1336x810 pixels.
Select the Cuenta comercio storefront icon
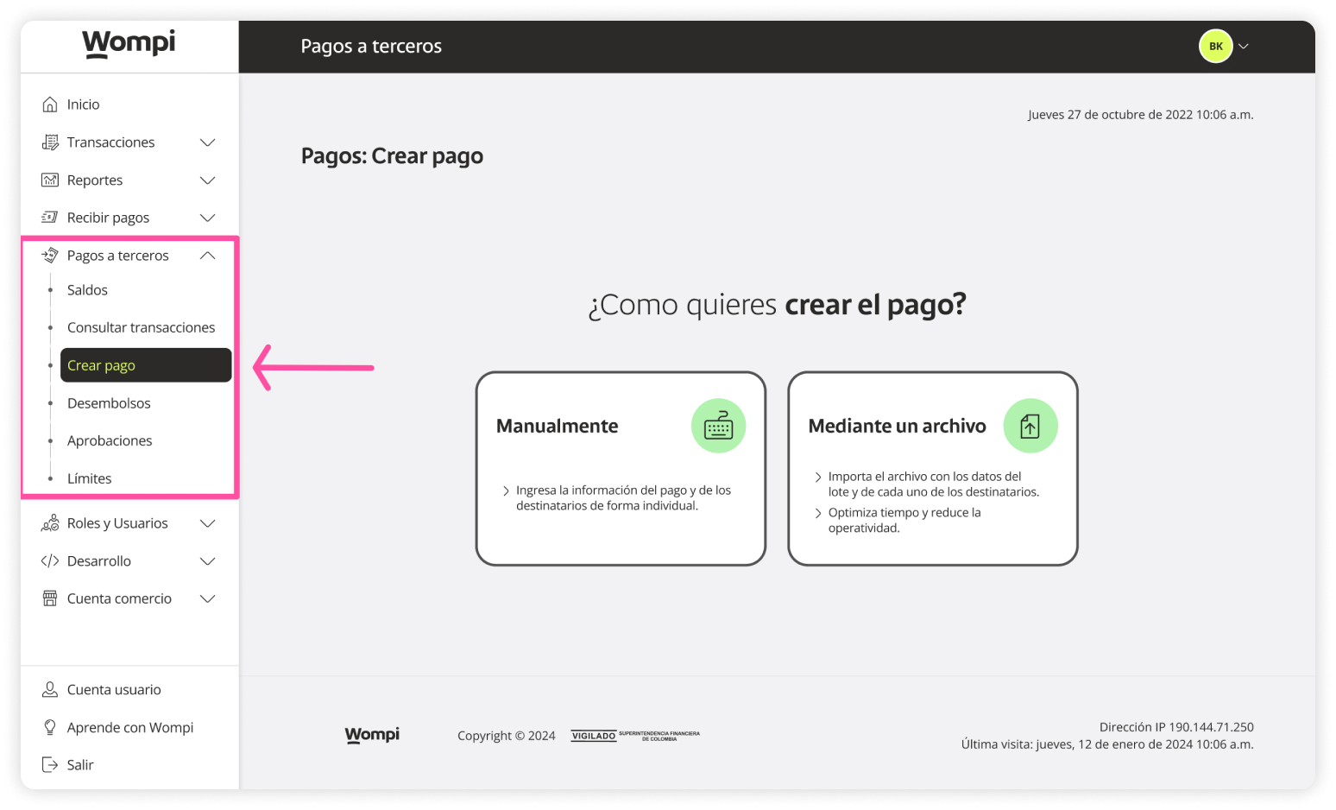pyautogui.click(x=51, y=598)
